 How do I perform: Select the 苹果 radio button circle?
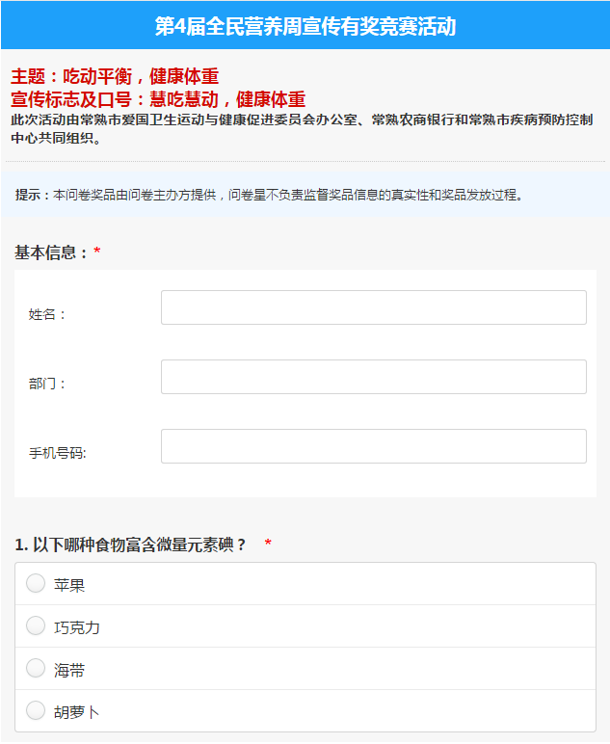tap(36, 583)
